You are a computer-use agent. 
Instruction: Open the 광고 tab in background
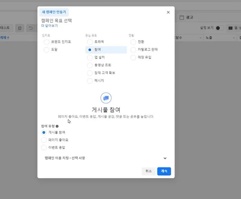pyautogui.click(x=189, y=17)
